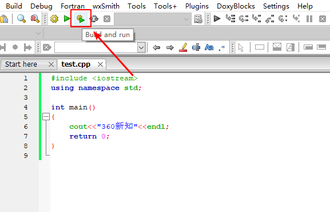Click the diagonal page toolbar icon

pos(291,47)
